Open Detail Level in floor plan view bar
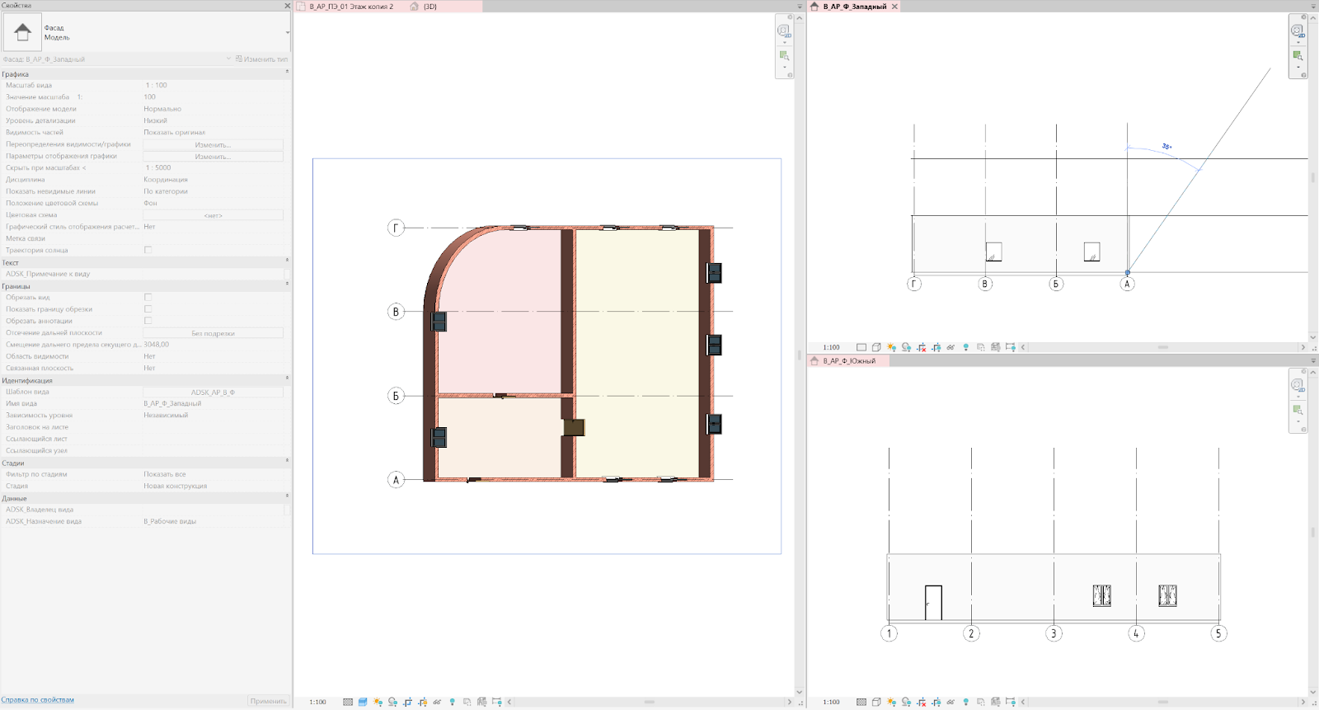The image size is (1319, 710). (x=348, y=702)
